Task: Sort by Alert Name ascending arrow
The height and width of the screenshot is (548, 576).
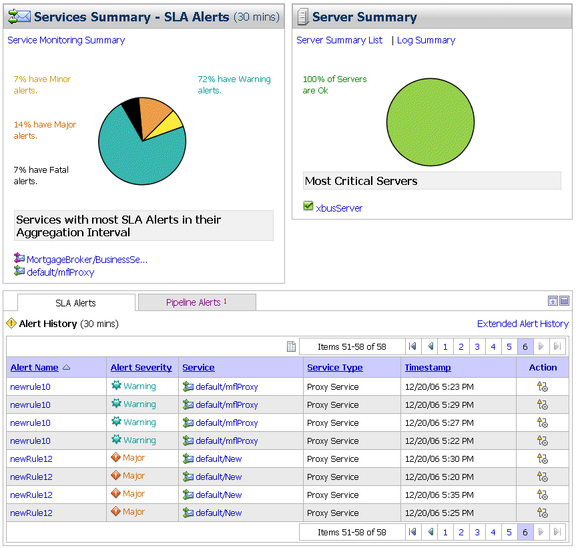Action: pos(67,367)
